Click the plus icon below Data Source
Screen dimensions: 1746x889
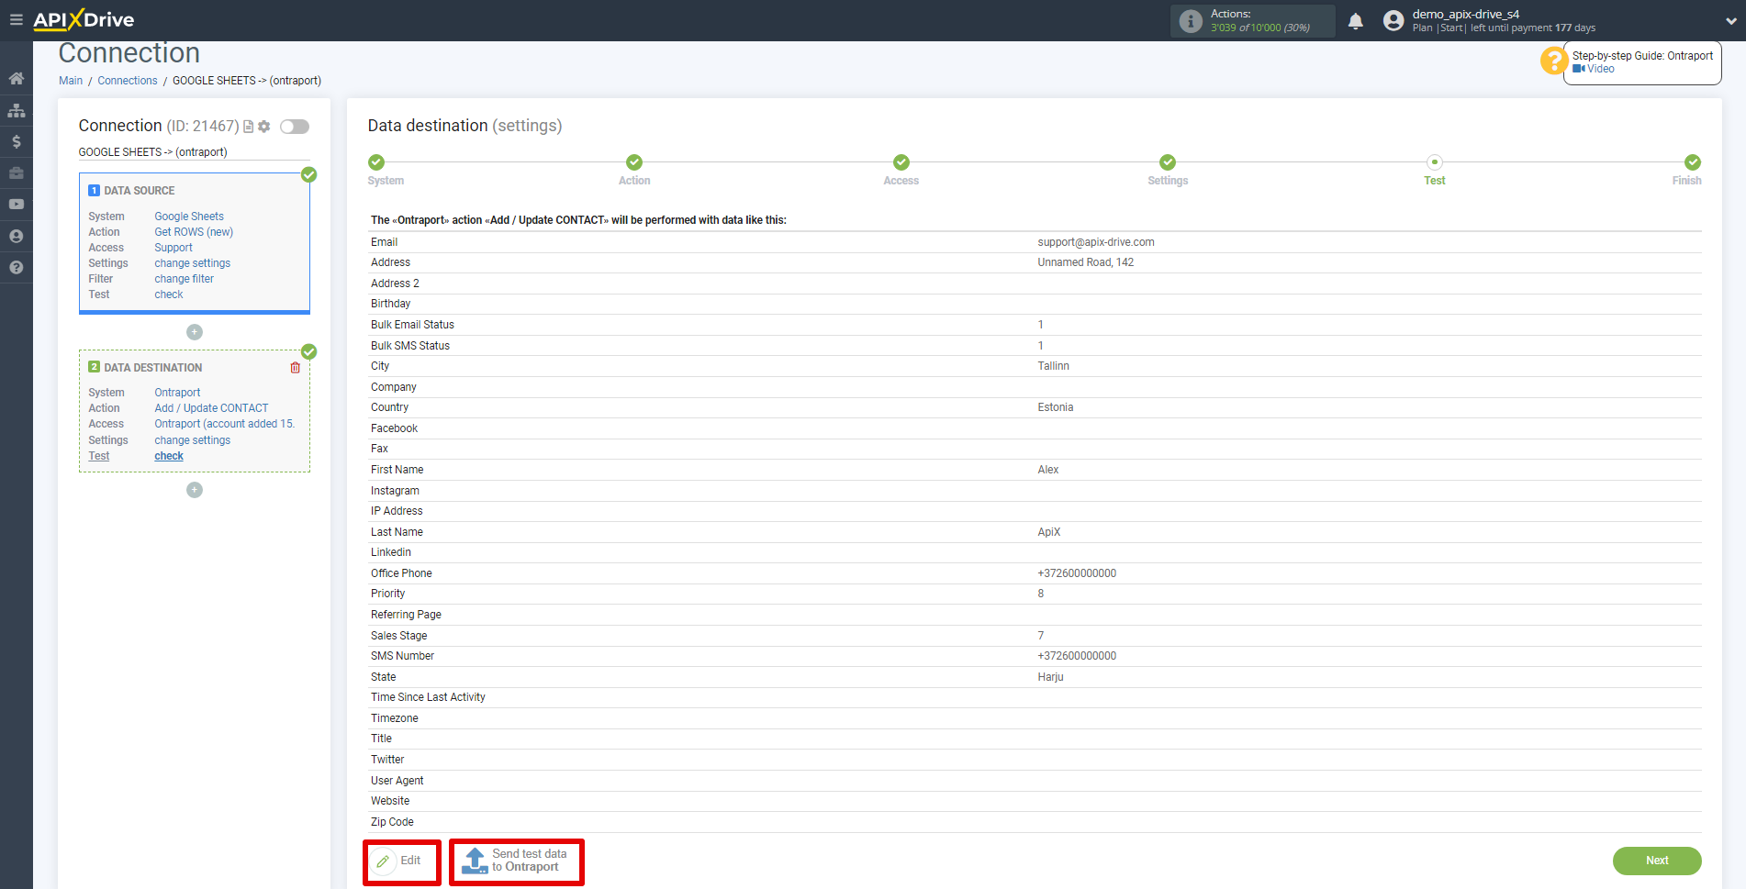click(x=195, y=332)
